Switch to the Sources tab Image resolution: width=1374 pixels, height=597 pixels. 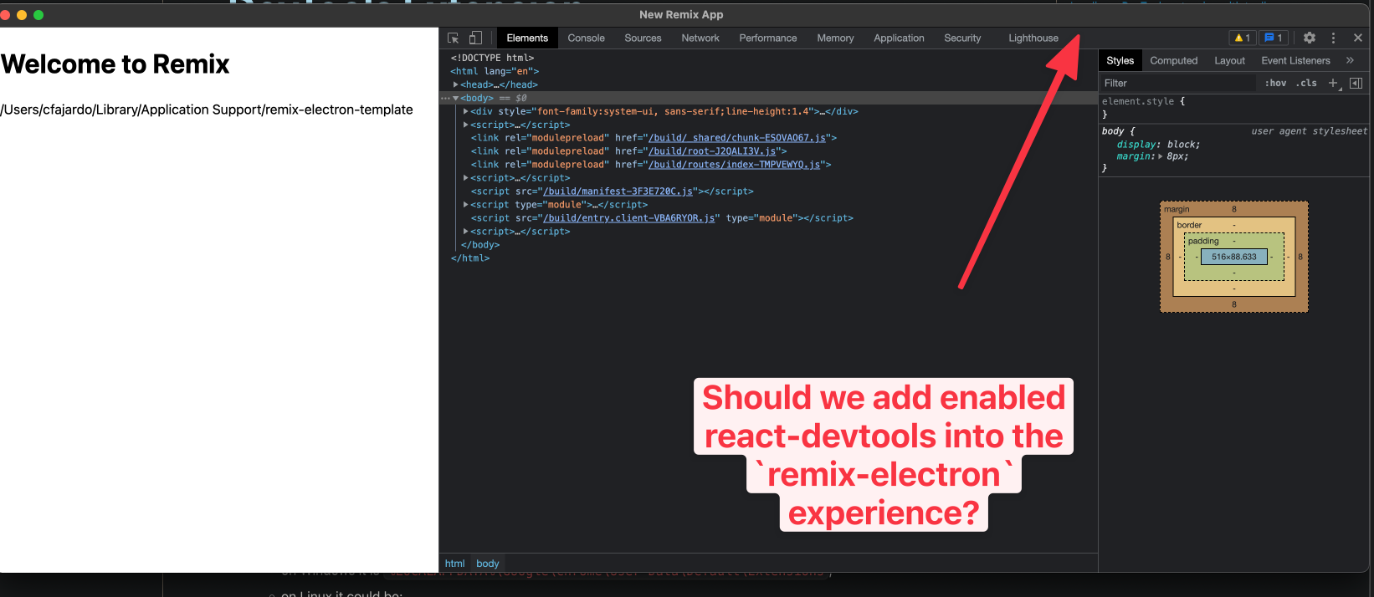pyautogui.click(x=643, y=38)
